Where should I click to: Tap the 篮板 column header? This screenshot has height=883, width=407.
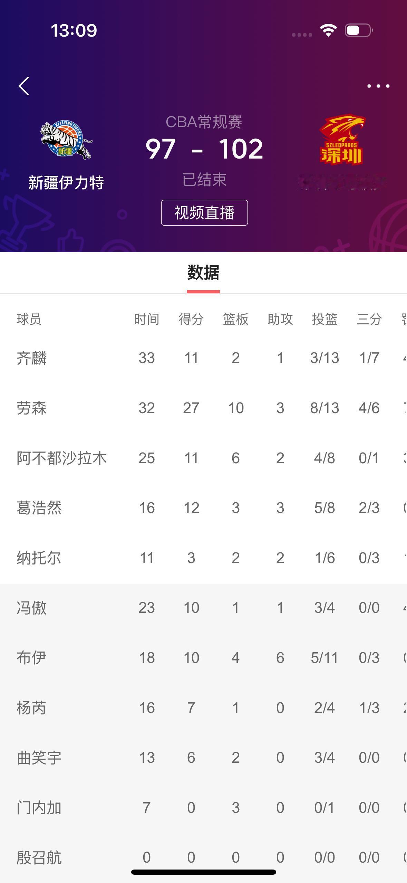235,320
